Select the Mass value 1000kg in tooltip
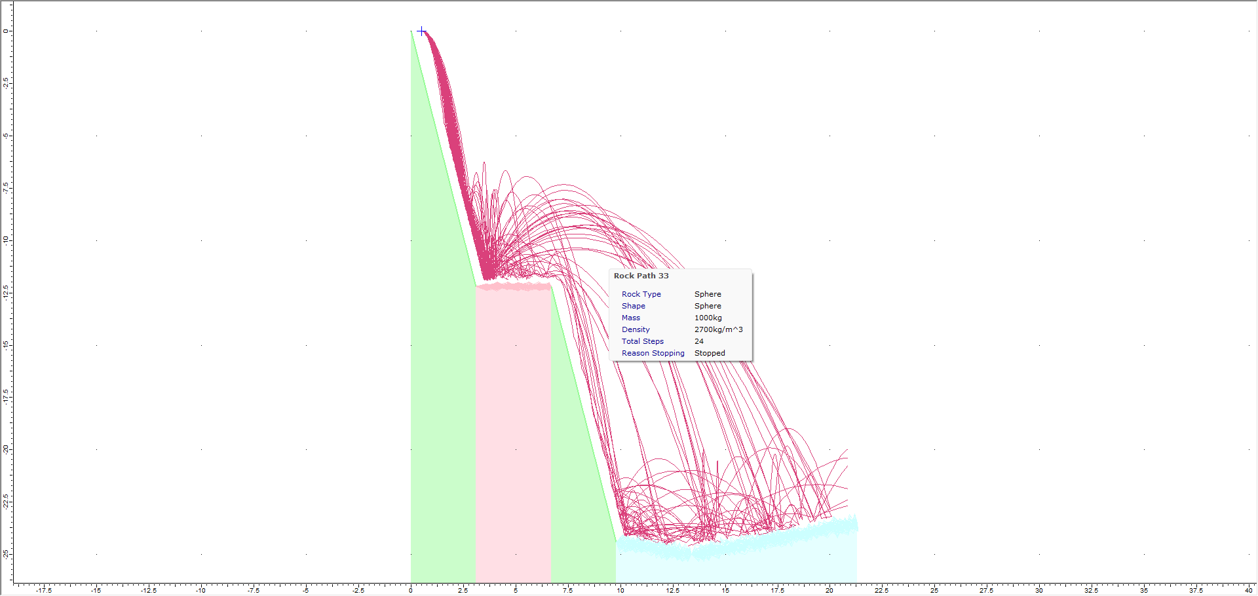The image size is (1258, 596). (708, 318)
